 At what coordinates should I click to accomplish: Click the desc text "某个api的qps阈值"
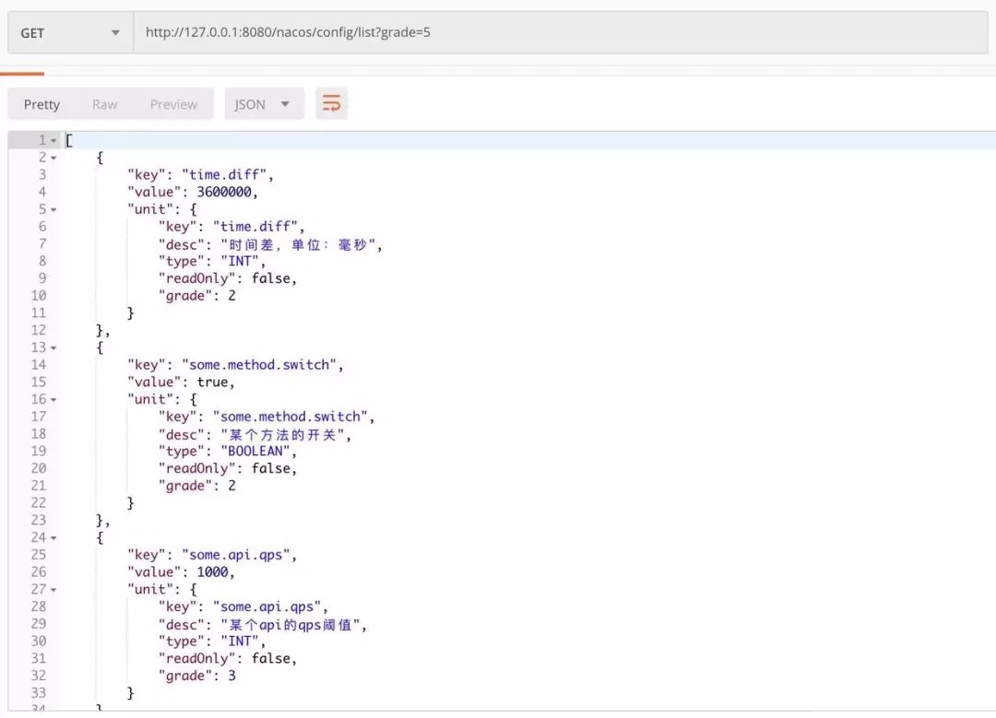tap(290, 625)
